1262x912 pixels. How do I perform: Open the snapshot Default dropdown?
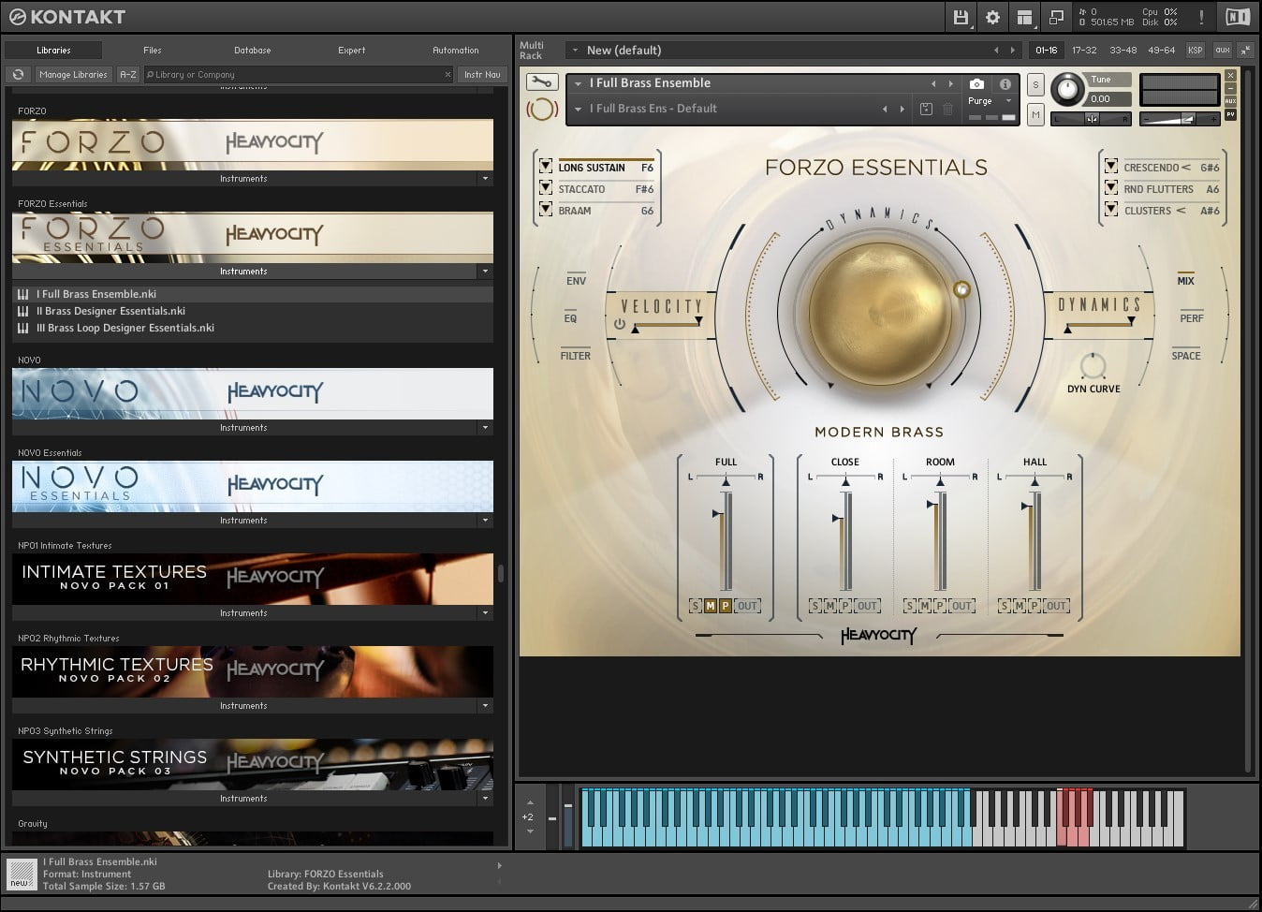pos(578,109)
